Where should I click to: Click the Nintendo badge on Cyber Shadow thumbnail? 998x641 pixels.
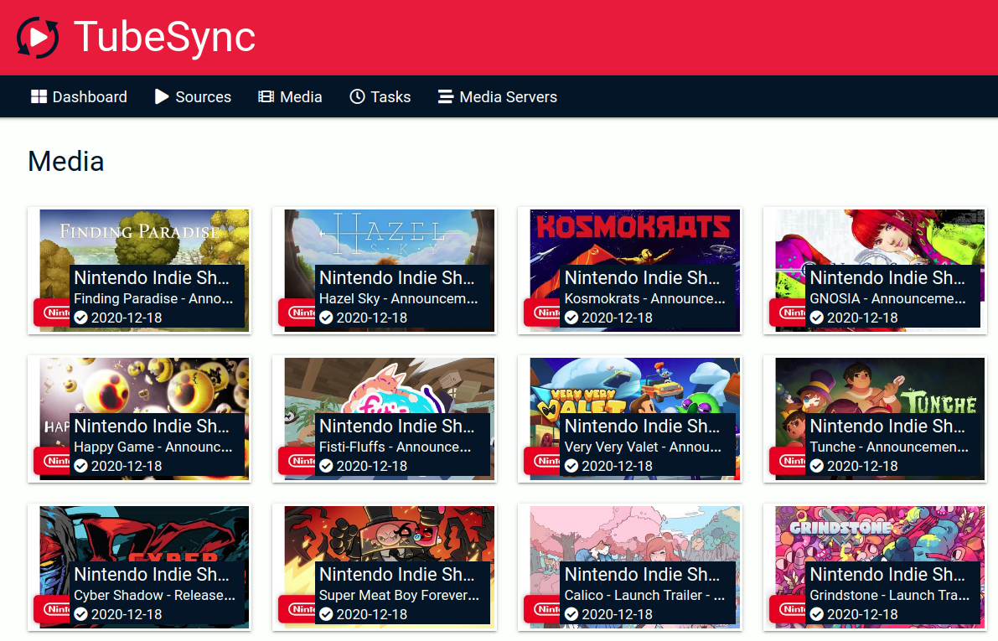click(52, 609)
